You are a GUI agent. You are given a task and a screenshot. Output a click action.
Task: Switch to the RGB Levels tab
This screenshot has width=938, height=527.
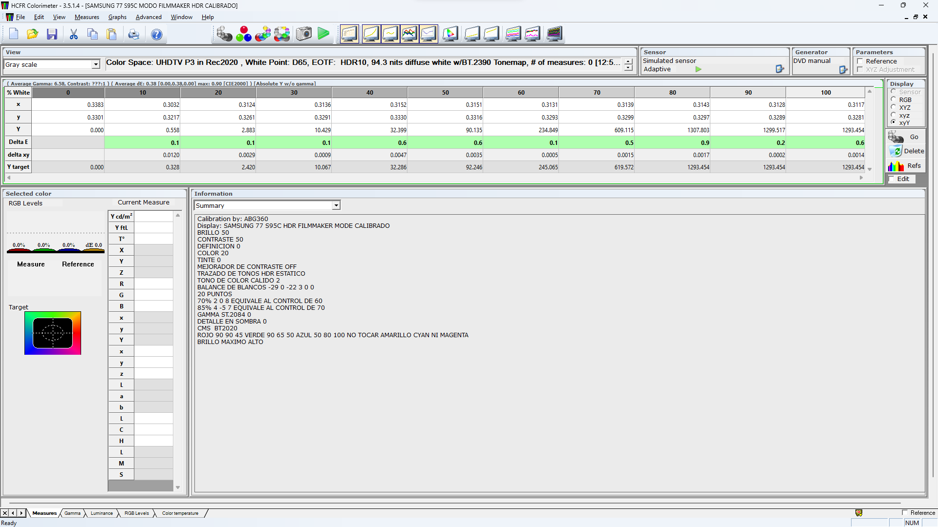tap(136, 513)
